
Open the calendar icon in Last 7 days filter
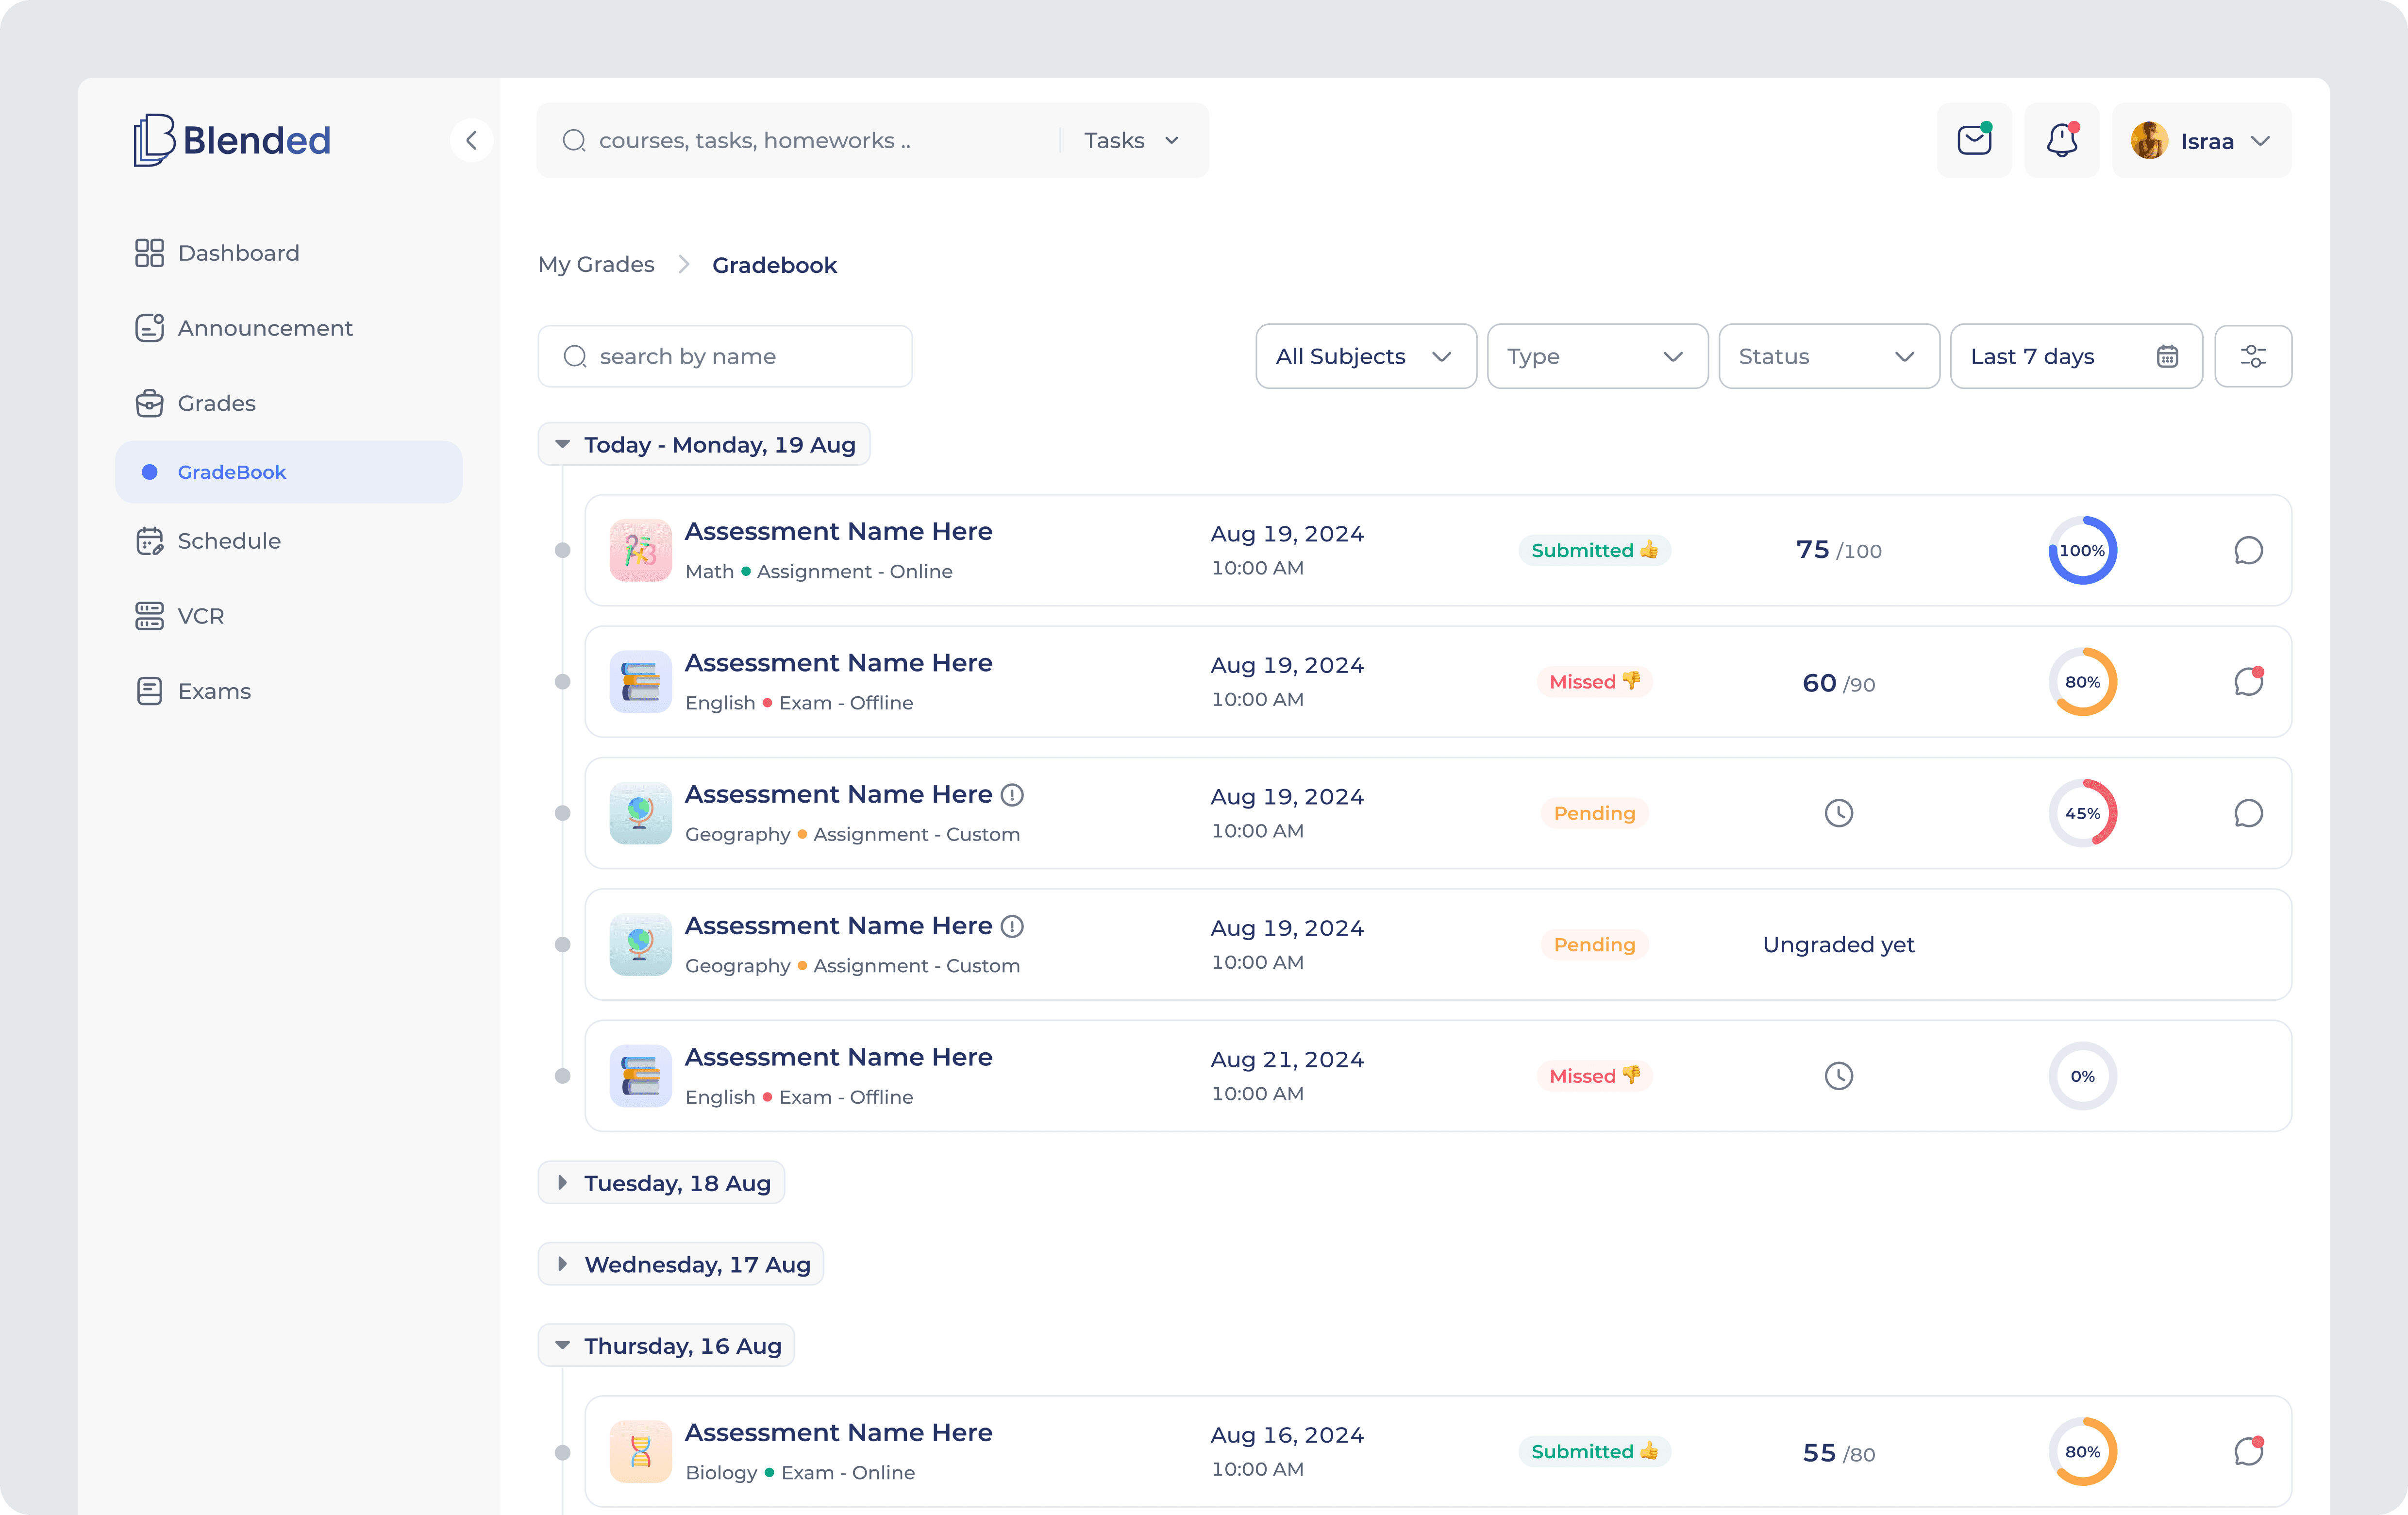[x=2167, y=356]
